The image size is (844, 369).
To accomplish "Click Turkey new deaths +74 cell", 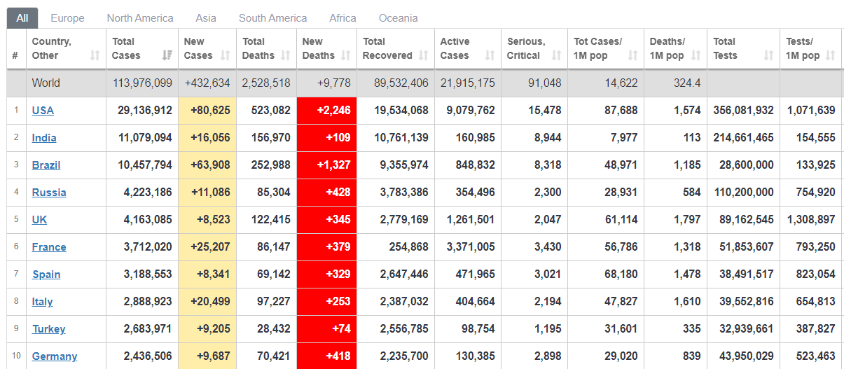I will [327, 329].
